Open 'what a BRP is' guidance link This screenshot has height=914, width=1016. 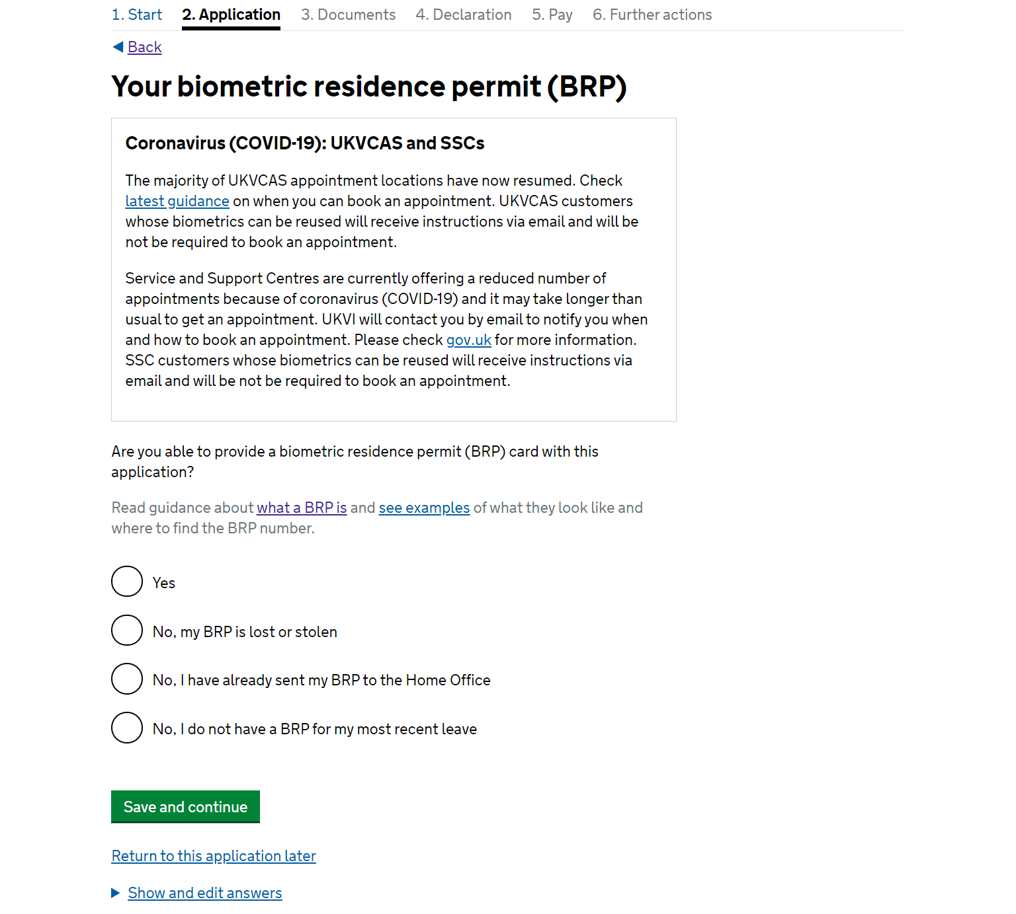pyautogui.click(x=302, y=508)
